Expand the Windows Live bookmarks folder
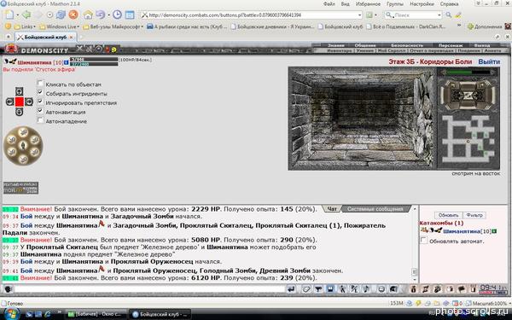 click(60, 26)
